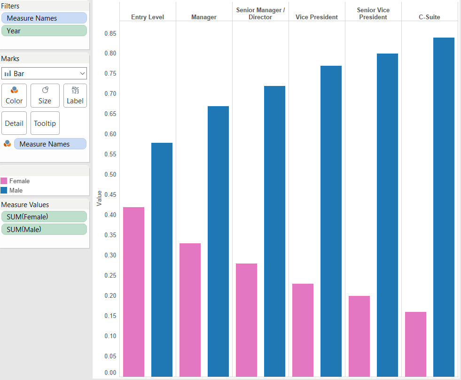Click the 0.50 axis tick label
The image size is (461, 380).
[110, 174]
